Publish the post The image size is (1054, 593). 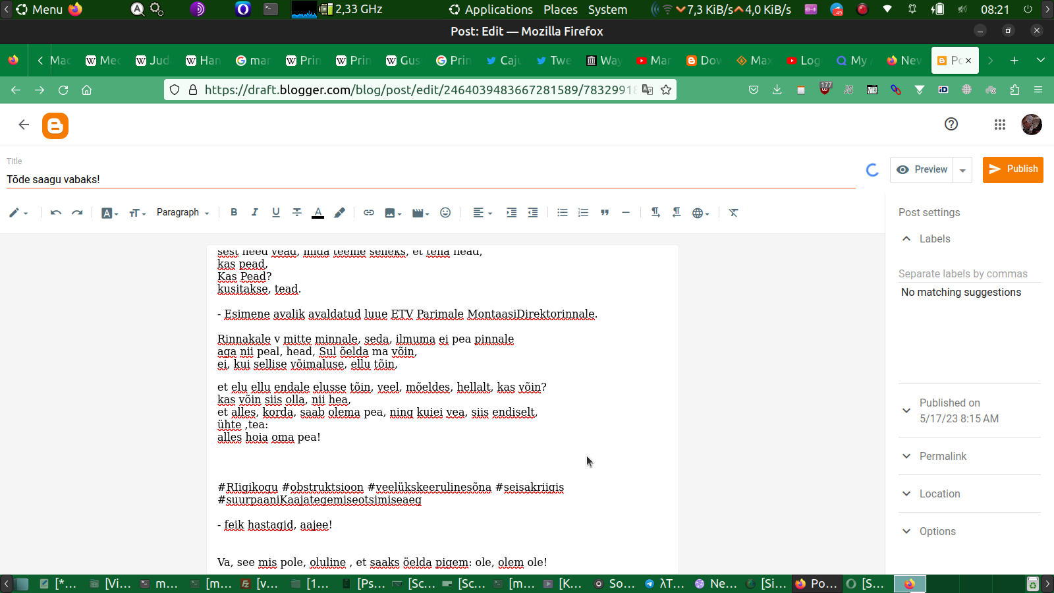[x=1013, y=169]
